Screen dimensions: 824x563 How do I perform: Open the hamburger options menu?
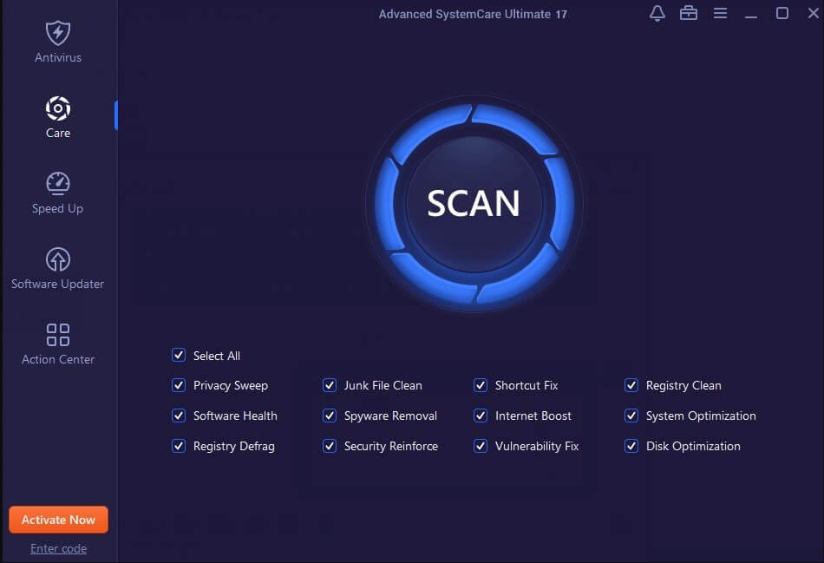click(720, 13)
